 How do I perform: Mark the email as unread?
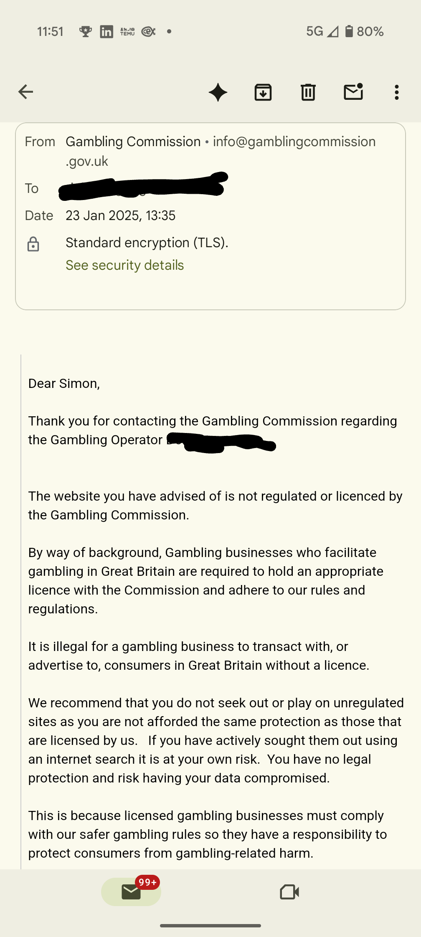point(353,92)
